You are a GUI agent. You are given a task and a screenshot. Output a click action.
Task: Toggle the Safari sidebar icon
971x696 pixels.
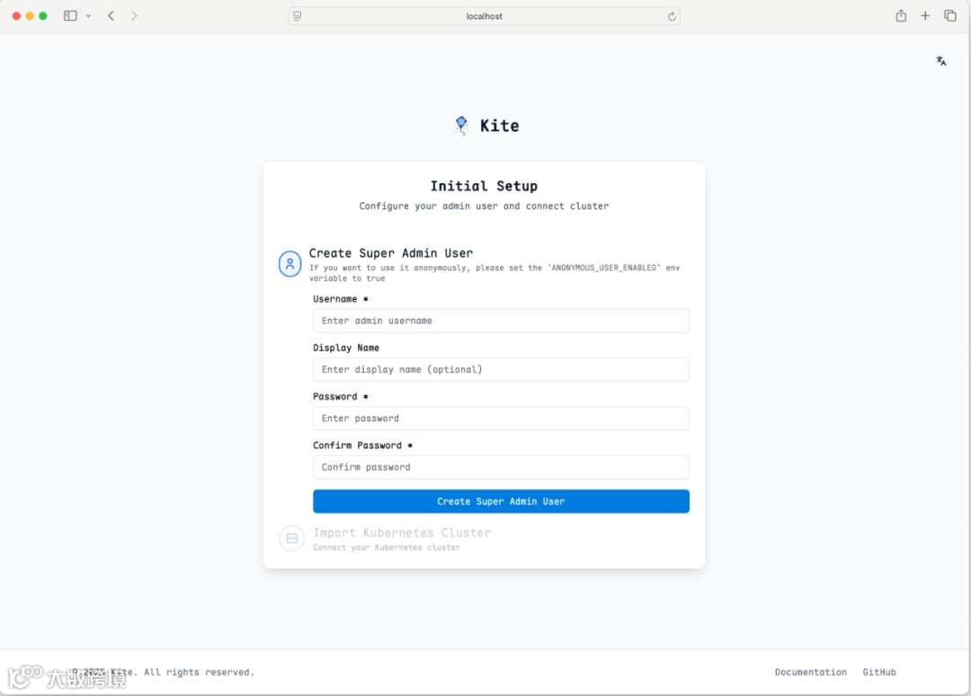click(x=70, y=16)
